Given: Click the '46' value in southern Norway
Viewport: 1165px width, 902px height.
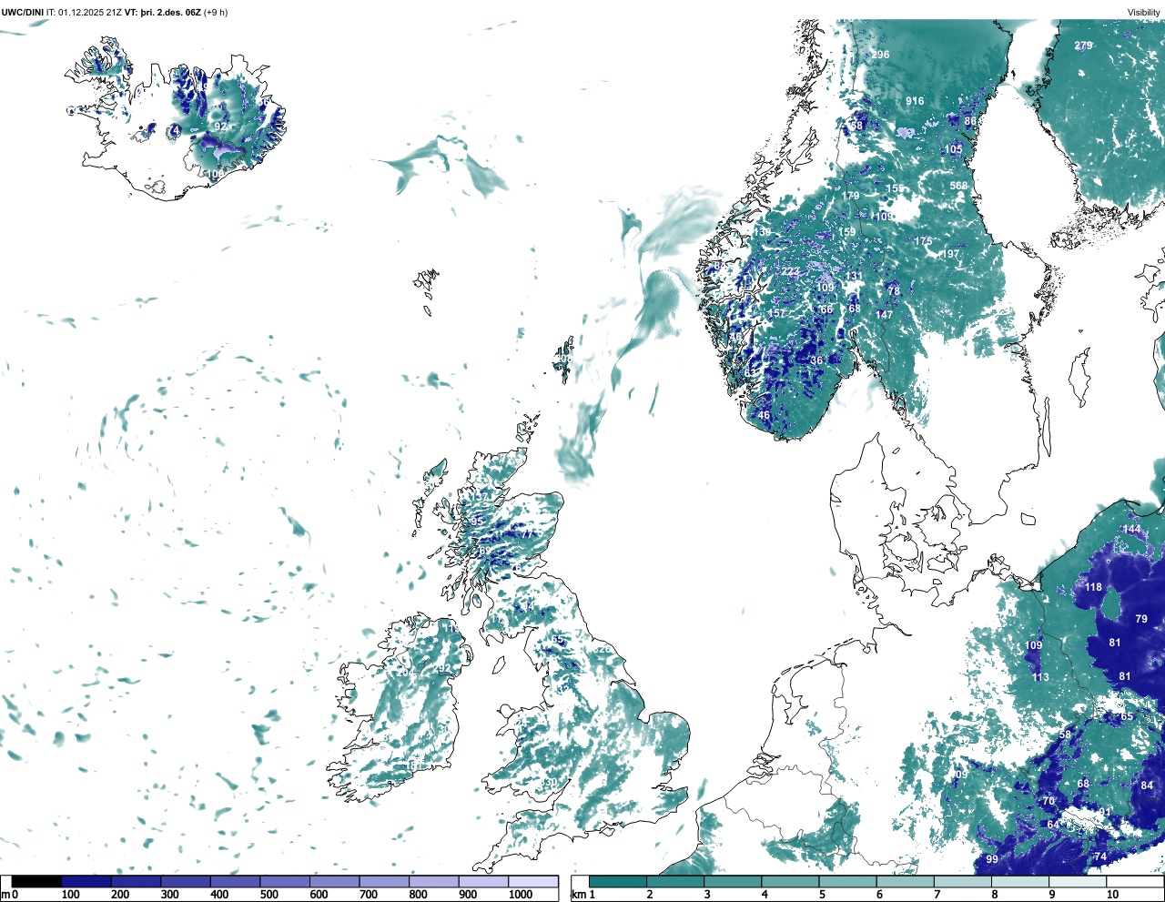Looking at the screenshot, I should [764, 415].
